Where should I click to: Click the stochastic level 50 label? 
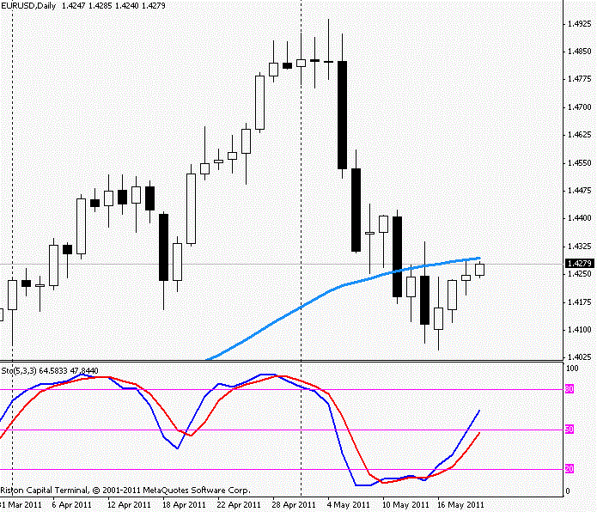pos(570,430)
